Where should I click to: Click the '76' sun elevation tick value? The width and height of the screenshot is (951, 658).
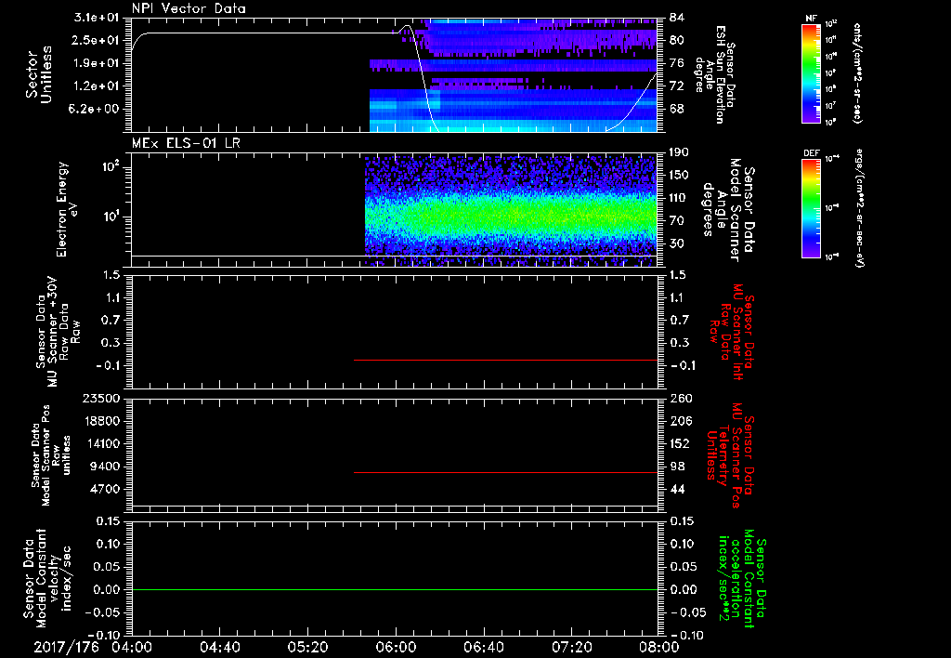click(x=677, y=63)
